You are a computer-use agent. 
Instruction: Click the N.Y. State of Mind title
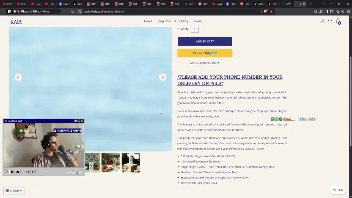pos(31,12)
